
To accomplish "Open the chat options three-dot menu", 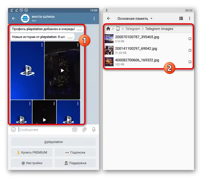I will click(x=94, y=18).
